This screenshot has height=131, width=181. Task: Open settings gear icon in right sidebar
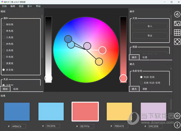(177, 116)
